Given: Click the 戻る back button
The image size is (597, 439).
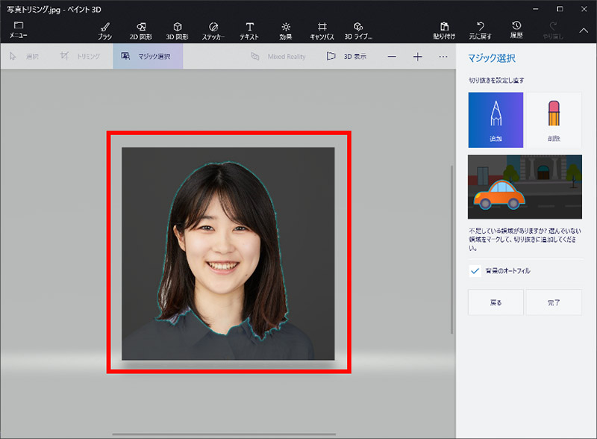Looking at the screenshot, I should coord(496,302).
